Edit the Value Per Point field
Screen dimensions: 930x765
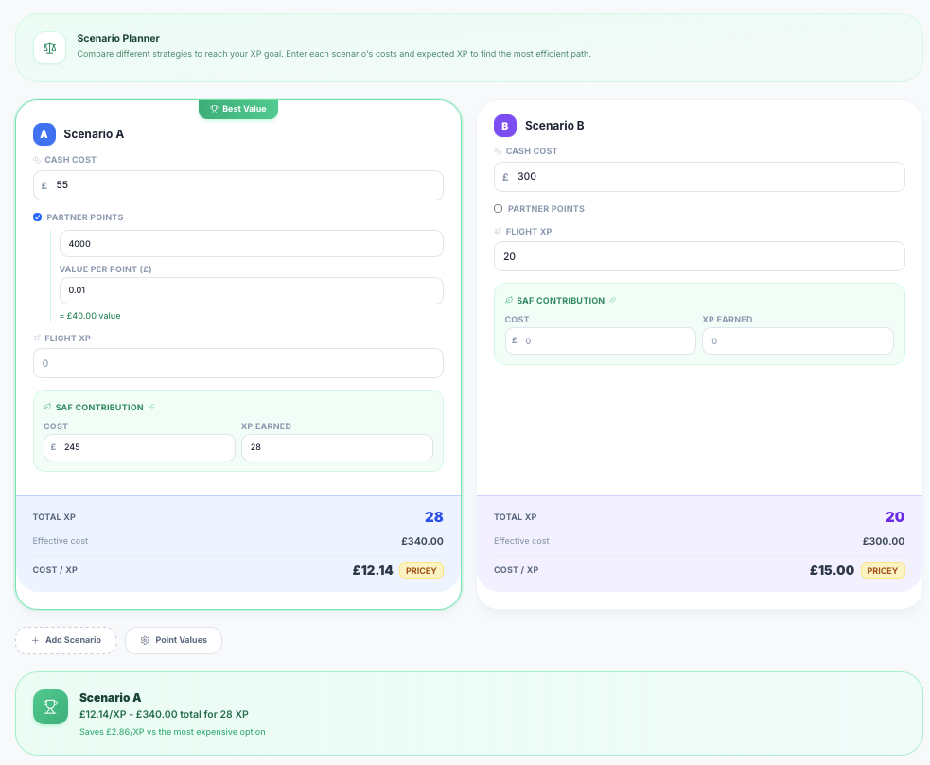pyautogui.click(x=251, y=290)
